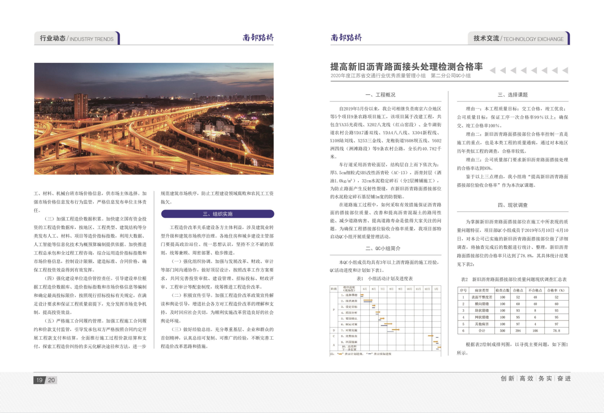
Task: Click the paragraph starting '理由一：本工程质量目标'
Action: 513,117
